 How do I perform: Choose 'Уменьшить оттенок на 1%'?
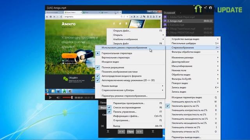point(193,127)
